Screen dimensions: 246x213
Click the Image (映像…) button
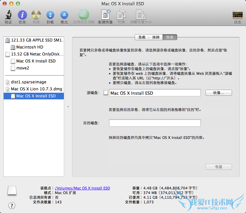[218, 93]
